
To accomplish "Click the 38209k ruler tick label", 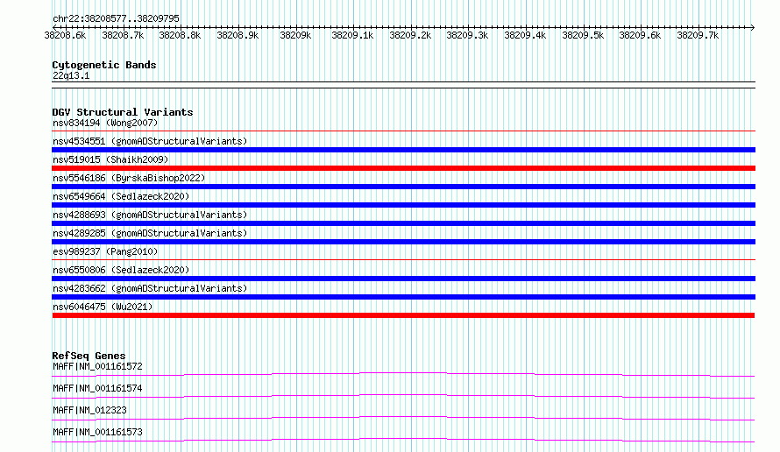I will click(295, 35).
